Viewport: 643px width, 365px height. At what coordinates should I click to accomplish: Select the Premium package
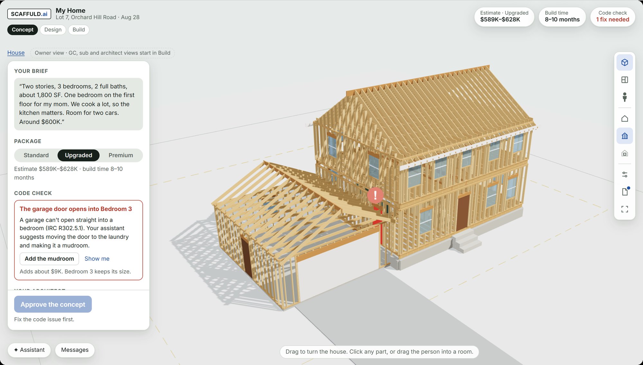121,155
